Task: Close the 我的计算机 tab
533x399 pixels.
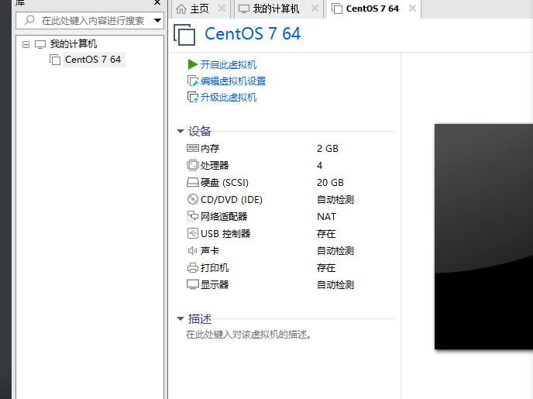Action: pyautogui.click(x=315, y=9)
